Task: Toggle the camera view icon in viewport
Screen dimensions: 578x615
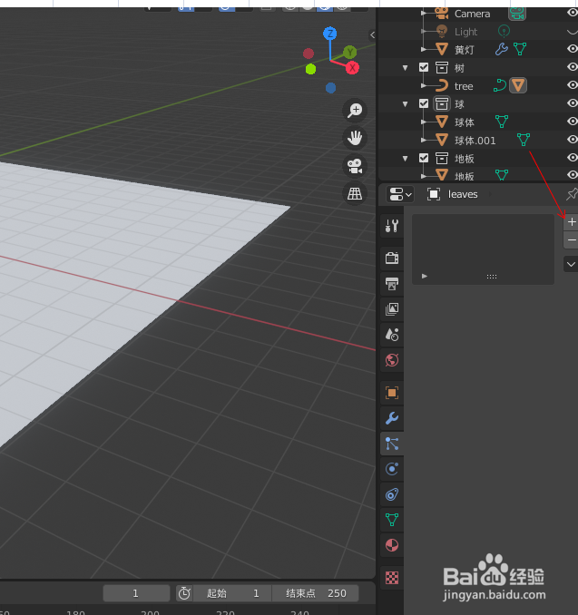Action: pos(355,166)
